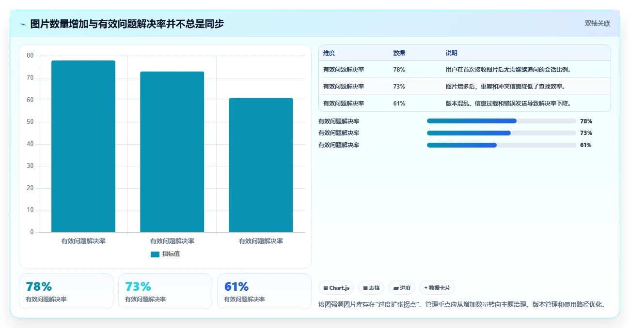Click the legend color box for 指标值
Viewport: 630px width, 328px height.
[155, 254]
